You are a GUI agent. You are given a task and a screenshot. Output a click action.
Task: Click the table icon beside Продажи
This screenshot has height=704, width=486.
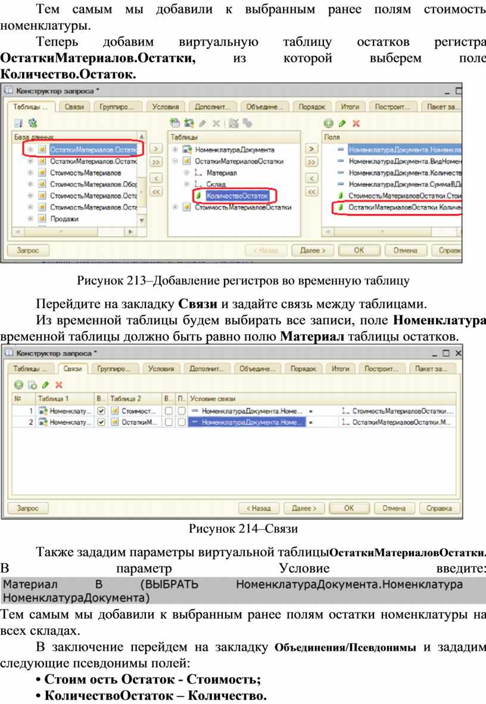coord(42,219)
